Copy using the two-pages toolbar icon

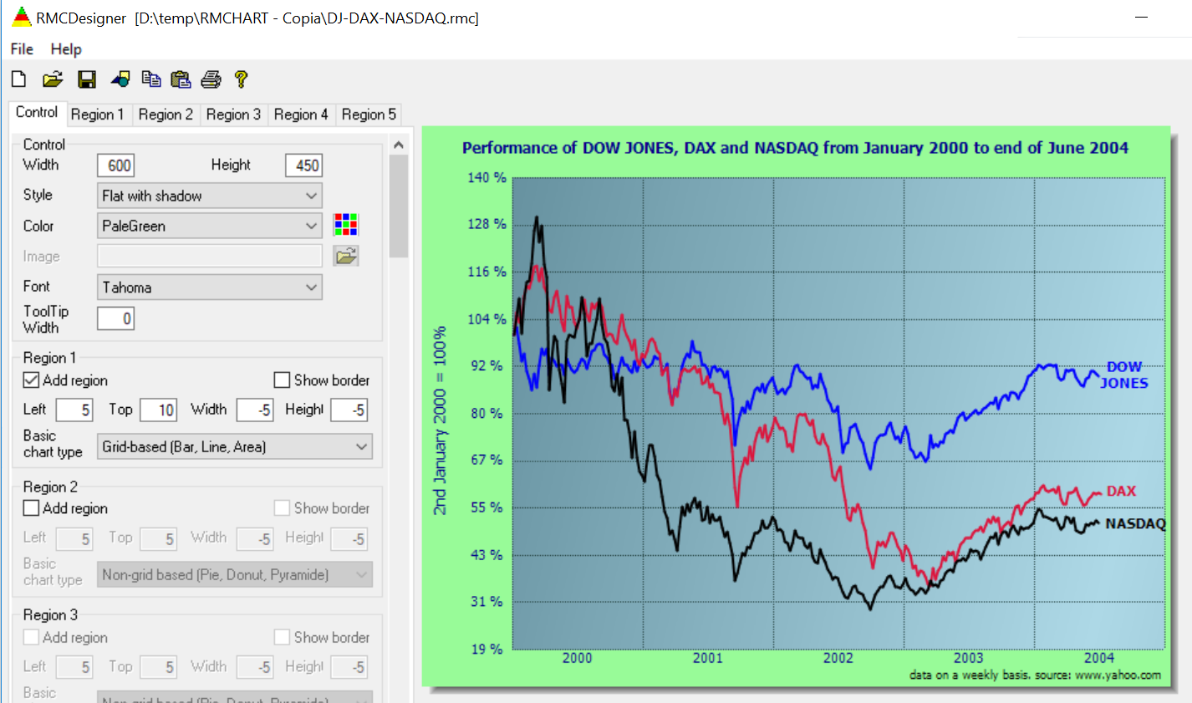coord(151,79)
